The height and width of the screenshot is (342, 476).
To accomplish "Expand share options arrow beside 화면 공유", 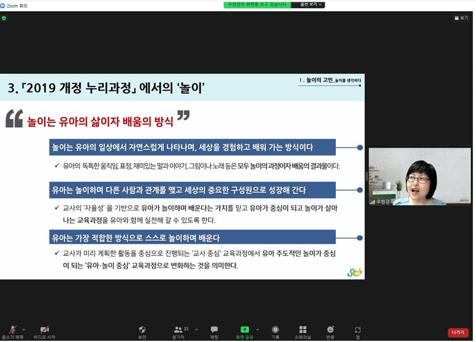I will (257, 329).
